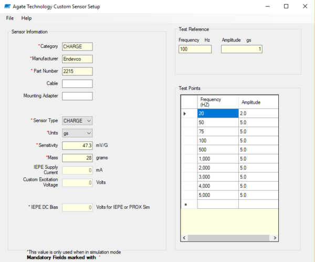Image resolution: width=315 pixels, height=262 pixels.
Task: Click the Amplitude column header in Test Points
Action: pyautogui.click(x=258, y=102)
